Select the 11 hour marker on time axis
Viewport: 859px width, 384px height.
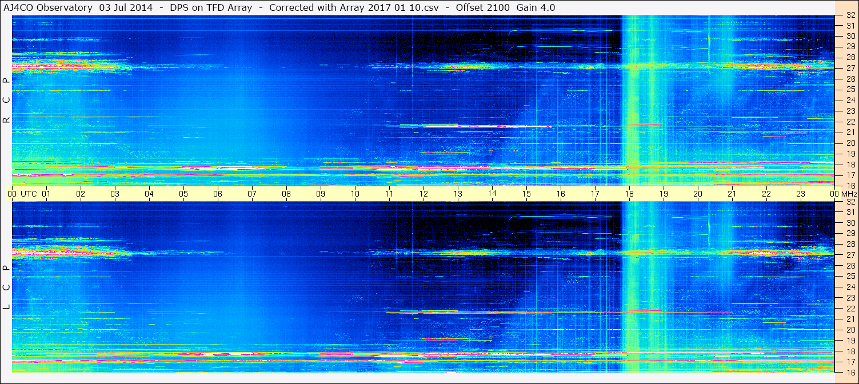pos(389,194)
